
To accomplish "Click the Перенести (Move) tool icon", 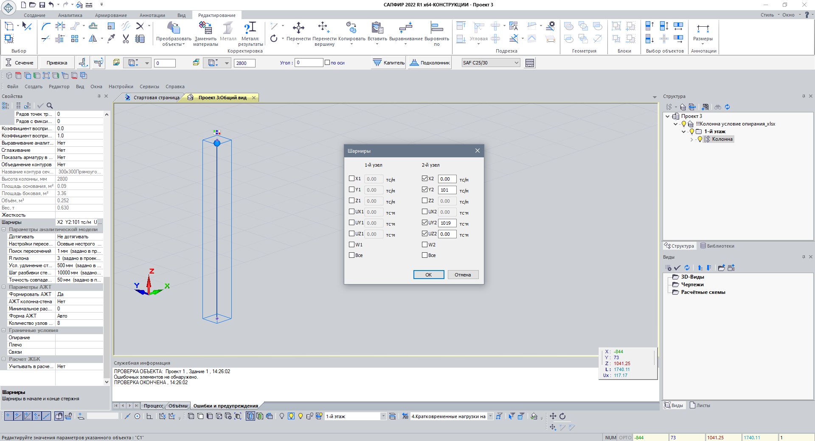I will (298, 28).
